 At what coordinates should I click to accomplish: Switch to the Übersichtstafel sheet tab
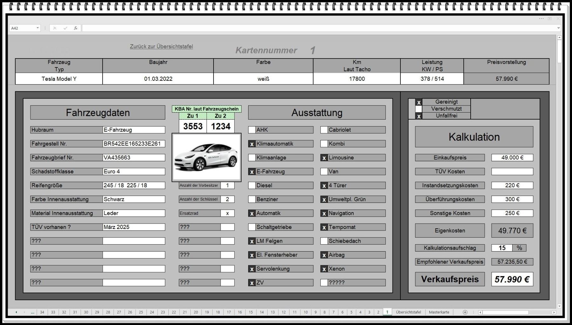(409, 312)
